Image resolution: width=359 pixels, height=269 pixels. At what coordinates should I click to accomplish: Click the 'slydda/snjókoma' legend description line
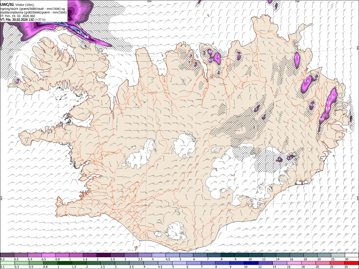pos(34,12)
